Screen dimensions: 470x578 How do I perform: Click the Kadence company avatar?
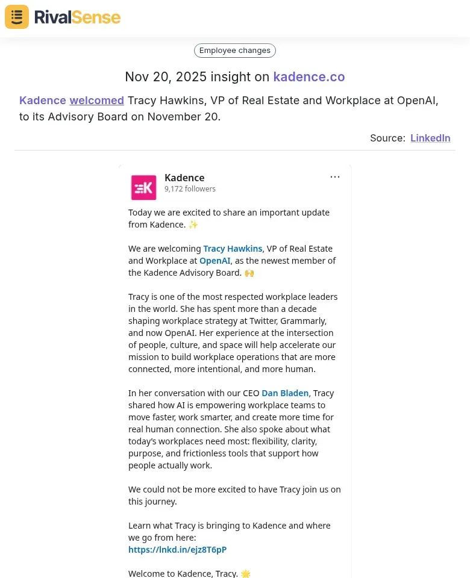(143, 187)
